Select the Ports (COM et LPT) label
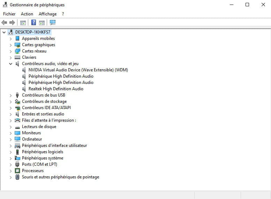This screenshot has width=271, height=199. [x=39, y=164]
